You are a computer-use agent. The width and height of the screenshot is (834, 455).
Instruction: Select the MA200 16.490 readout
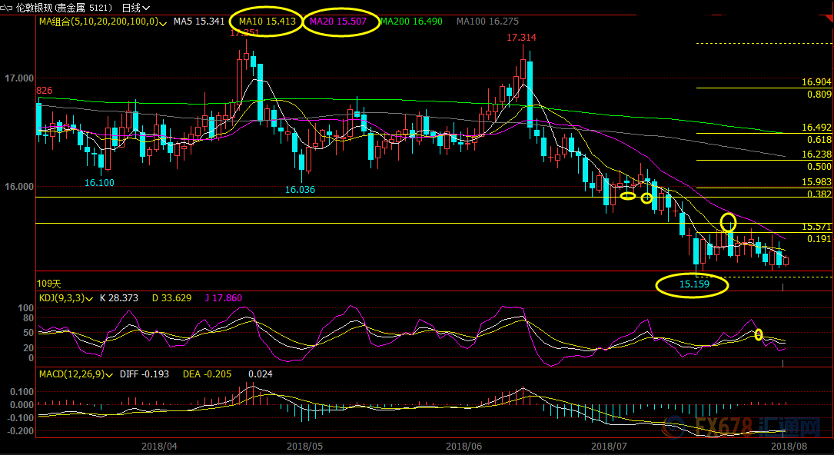point(412,22)
